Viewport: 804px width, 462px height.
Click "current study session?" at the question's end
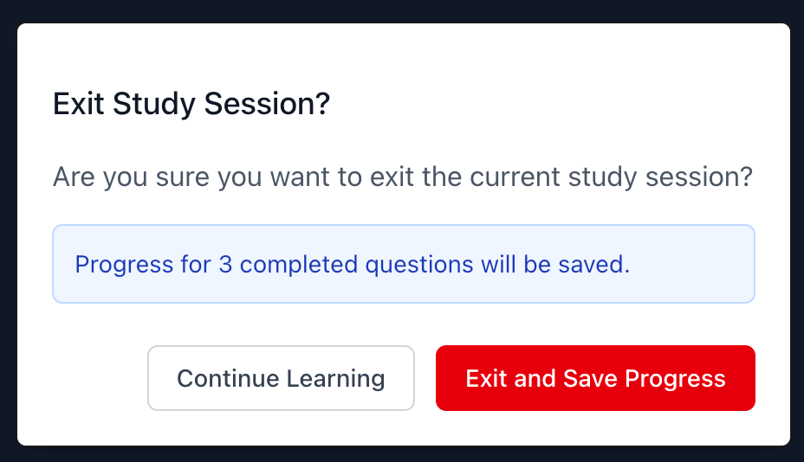point(611,178)
